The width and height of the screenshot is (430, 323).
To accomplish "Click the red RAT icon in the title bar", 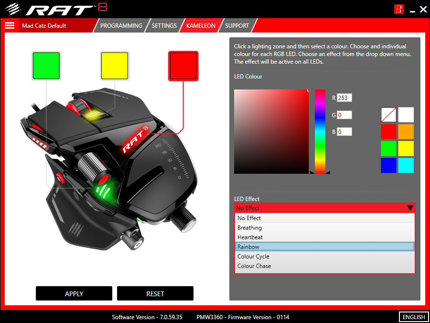I will click(x=399, y=9).
